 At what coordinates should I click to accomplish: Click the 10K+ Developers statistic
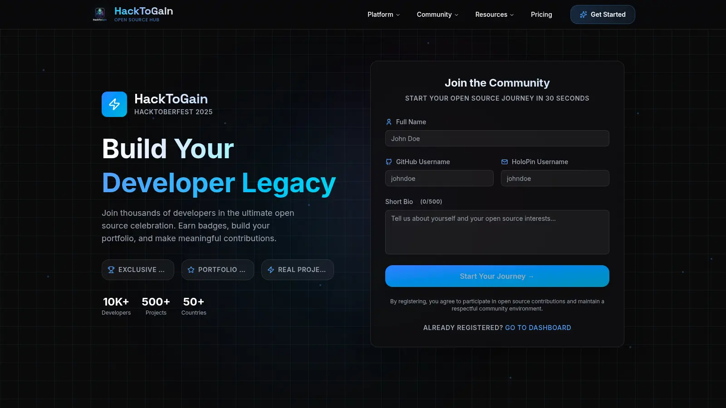pyautogui.click(x=116, y=306)
